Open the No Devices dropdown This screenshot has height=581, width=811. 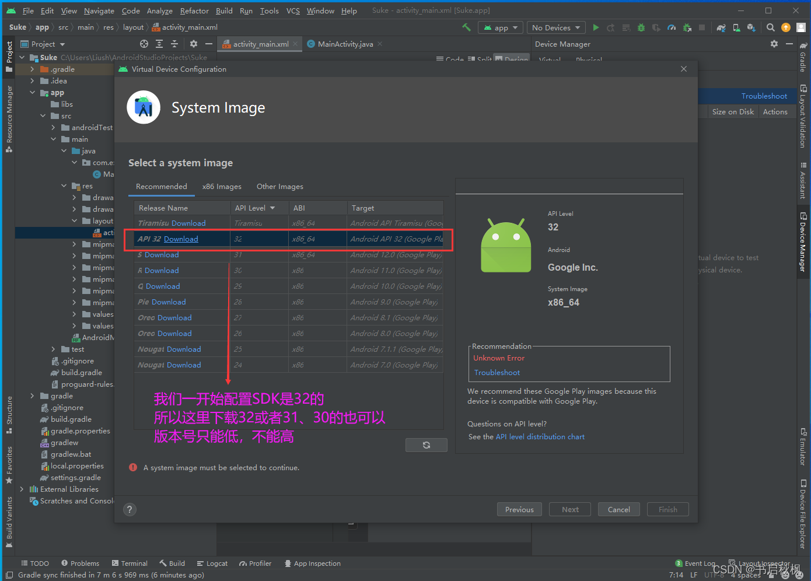(556, 27)
